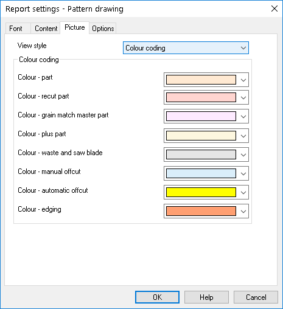
Task: Click the orange edging colour swatch
Action: (201, 211)
